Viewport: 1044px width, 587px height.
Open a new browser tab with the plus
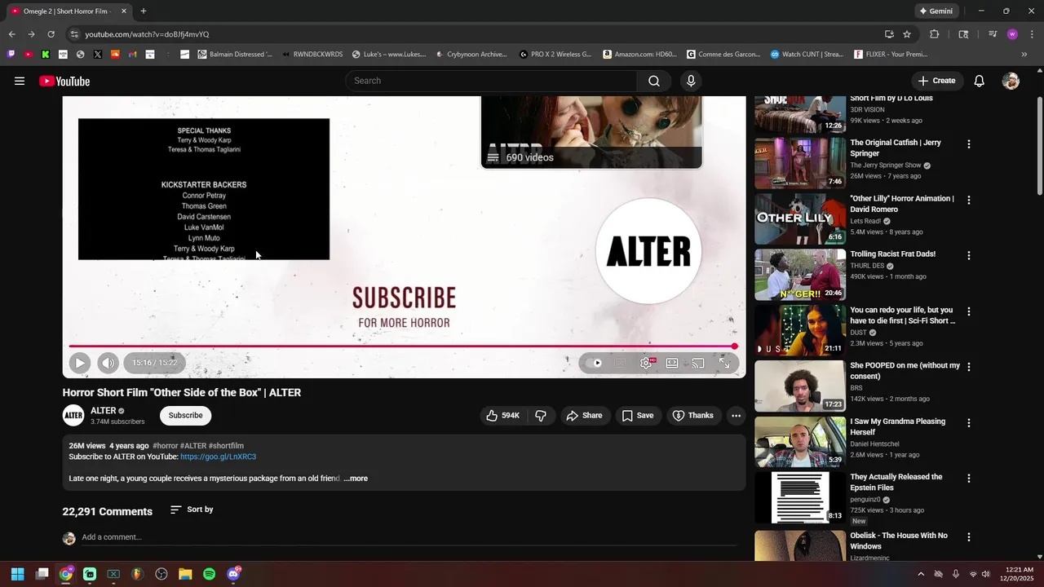click(144, 11)
